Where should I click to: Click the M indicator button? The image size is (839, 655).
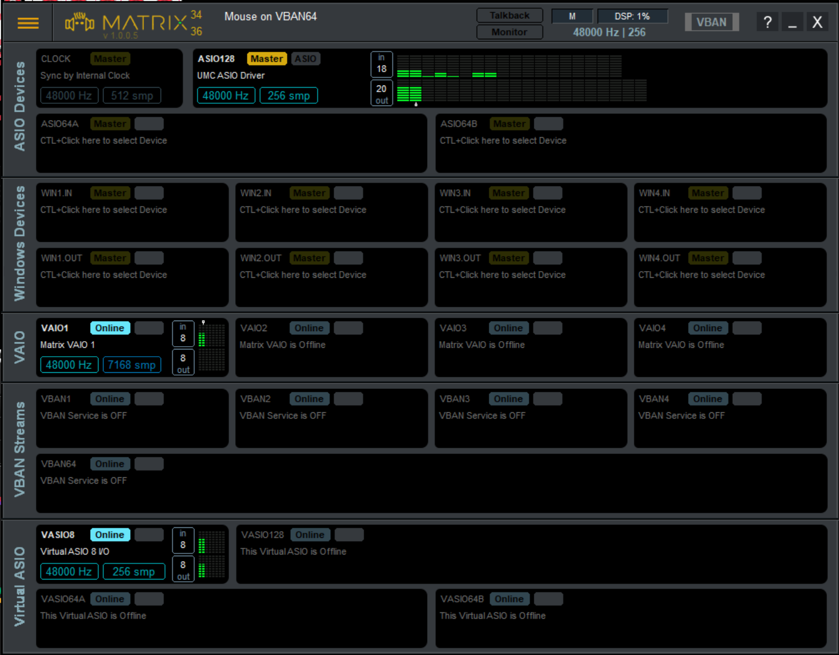(x=572, y=16)
